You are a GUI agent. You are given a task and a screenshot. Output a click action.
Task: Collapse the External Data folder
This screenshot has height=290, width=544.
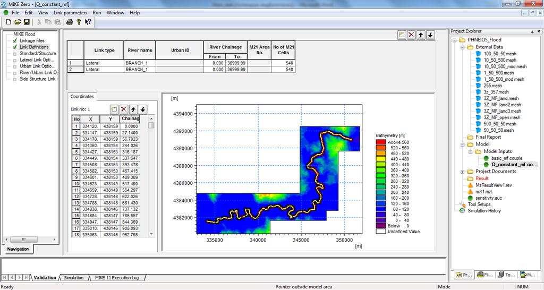(x=463, y=47)
